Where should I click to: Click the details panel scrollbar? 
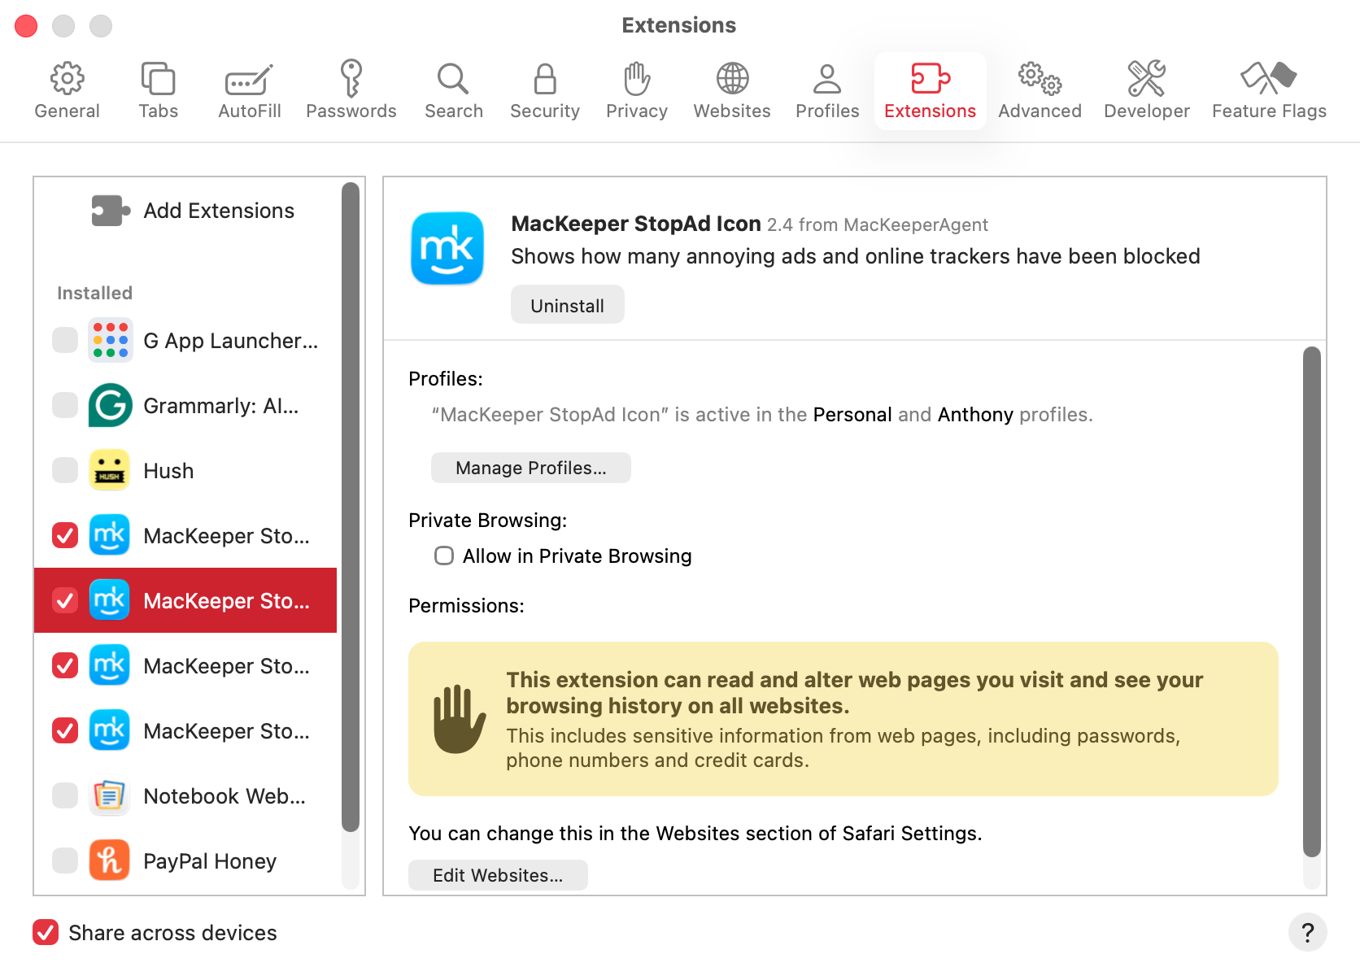tap(1311, 602)
